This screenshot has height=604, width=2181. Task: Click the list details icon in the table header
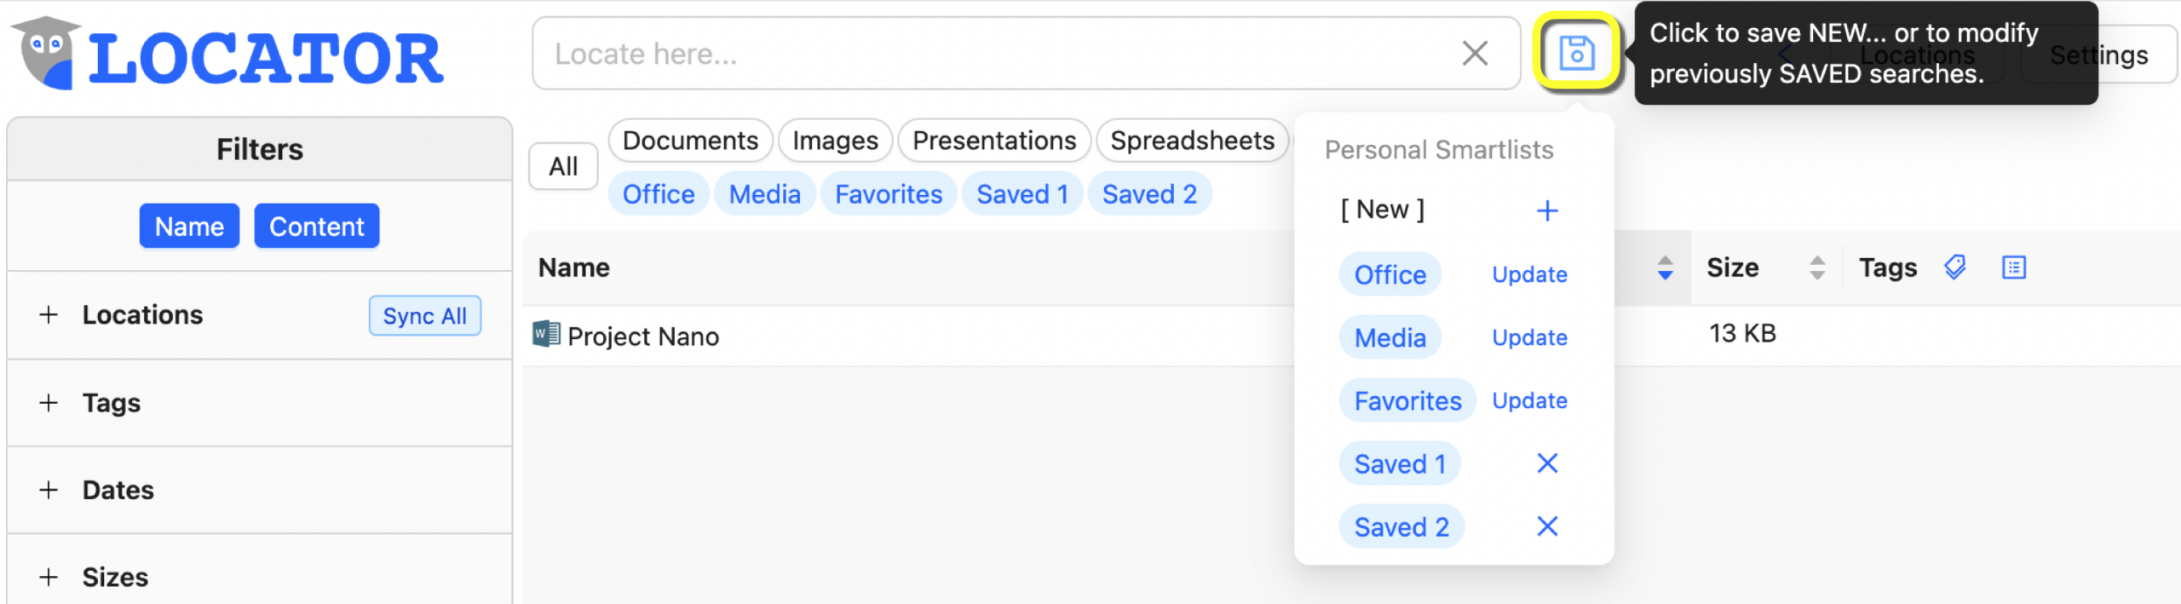pos(2015,267)
